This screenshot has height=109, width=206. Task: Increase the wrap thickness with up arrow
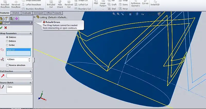point(29,58)
